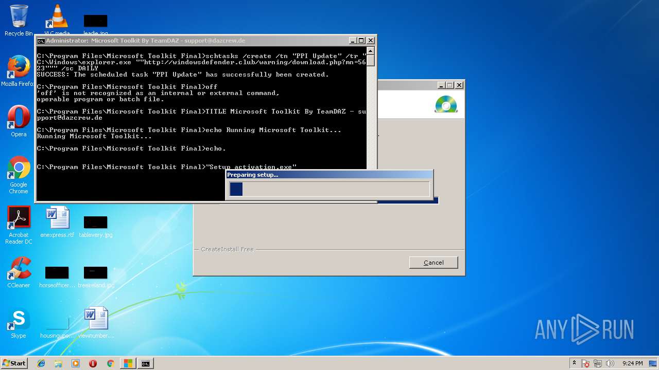
Task: Click 'Running Microsoft Toolkit...' output line
Action: tap(94, 136)
